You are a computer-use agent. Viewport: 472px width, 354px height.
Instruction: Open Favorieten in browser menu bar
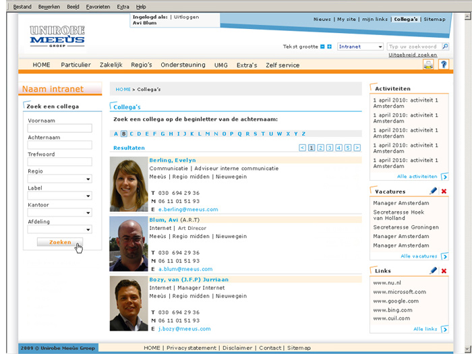pos(98,7)
